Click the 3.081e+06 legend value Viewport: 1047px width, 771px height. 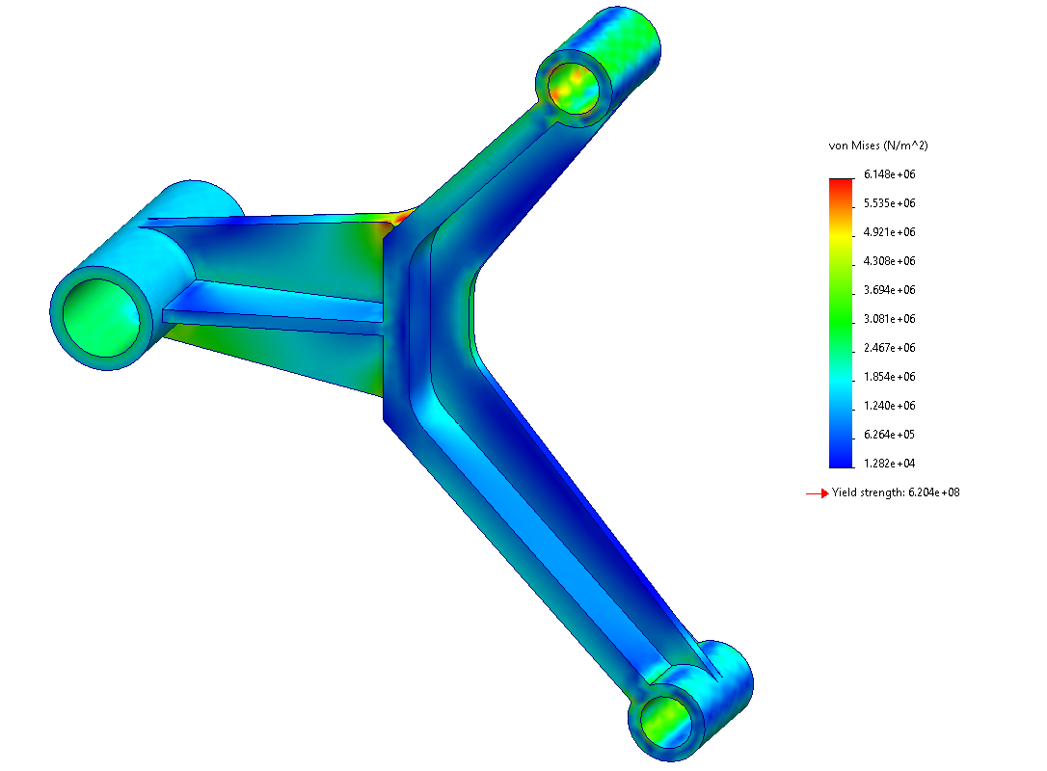click(x=889, y=319)
